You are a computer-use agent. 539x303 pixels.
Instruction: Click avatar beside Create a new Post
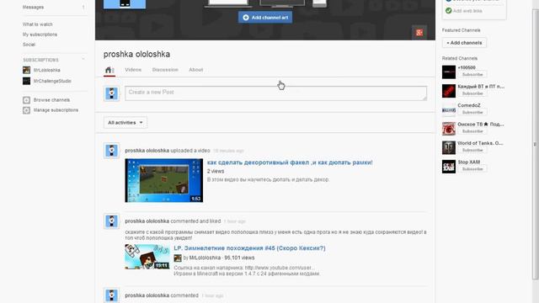tap(112, 93)
